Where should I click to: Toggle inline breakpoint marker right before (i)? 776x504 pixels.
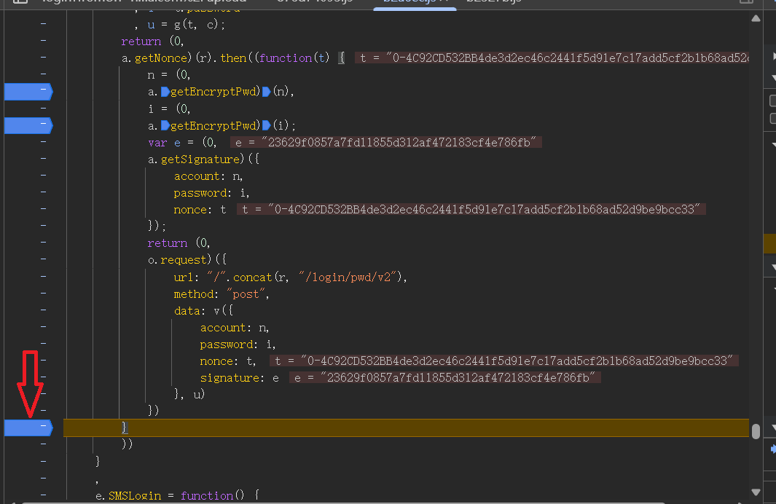[x=266, y=125]
